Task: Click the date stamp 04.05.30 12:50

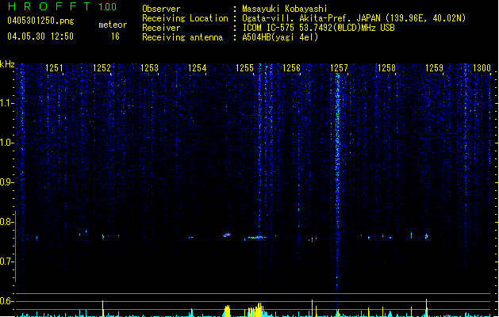Action: [x=40, y=36]
